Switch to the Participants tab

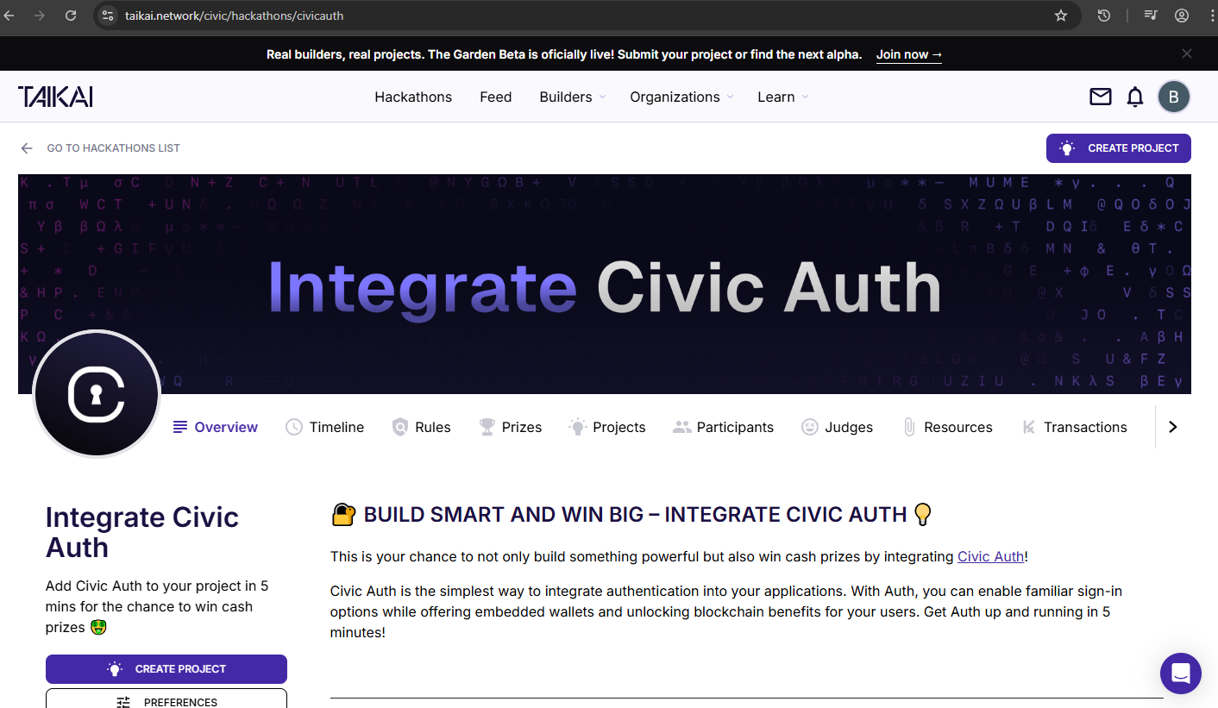pyautogui.click(x=724, y=427)
